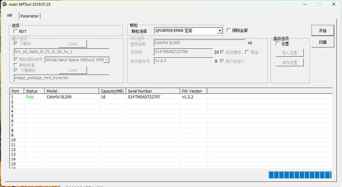The height and width of the screenshot is (187, 342).
Task: Toggle the 自动增加 checkbox
Action: coord(222,52)
